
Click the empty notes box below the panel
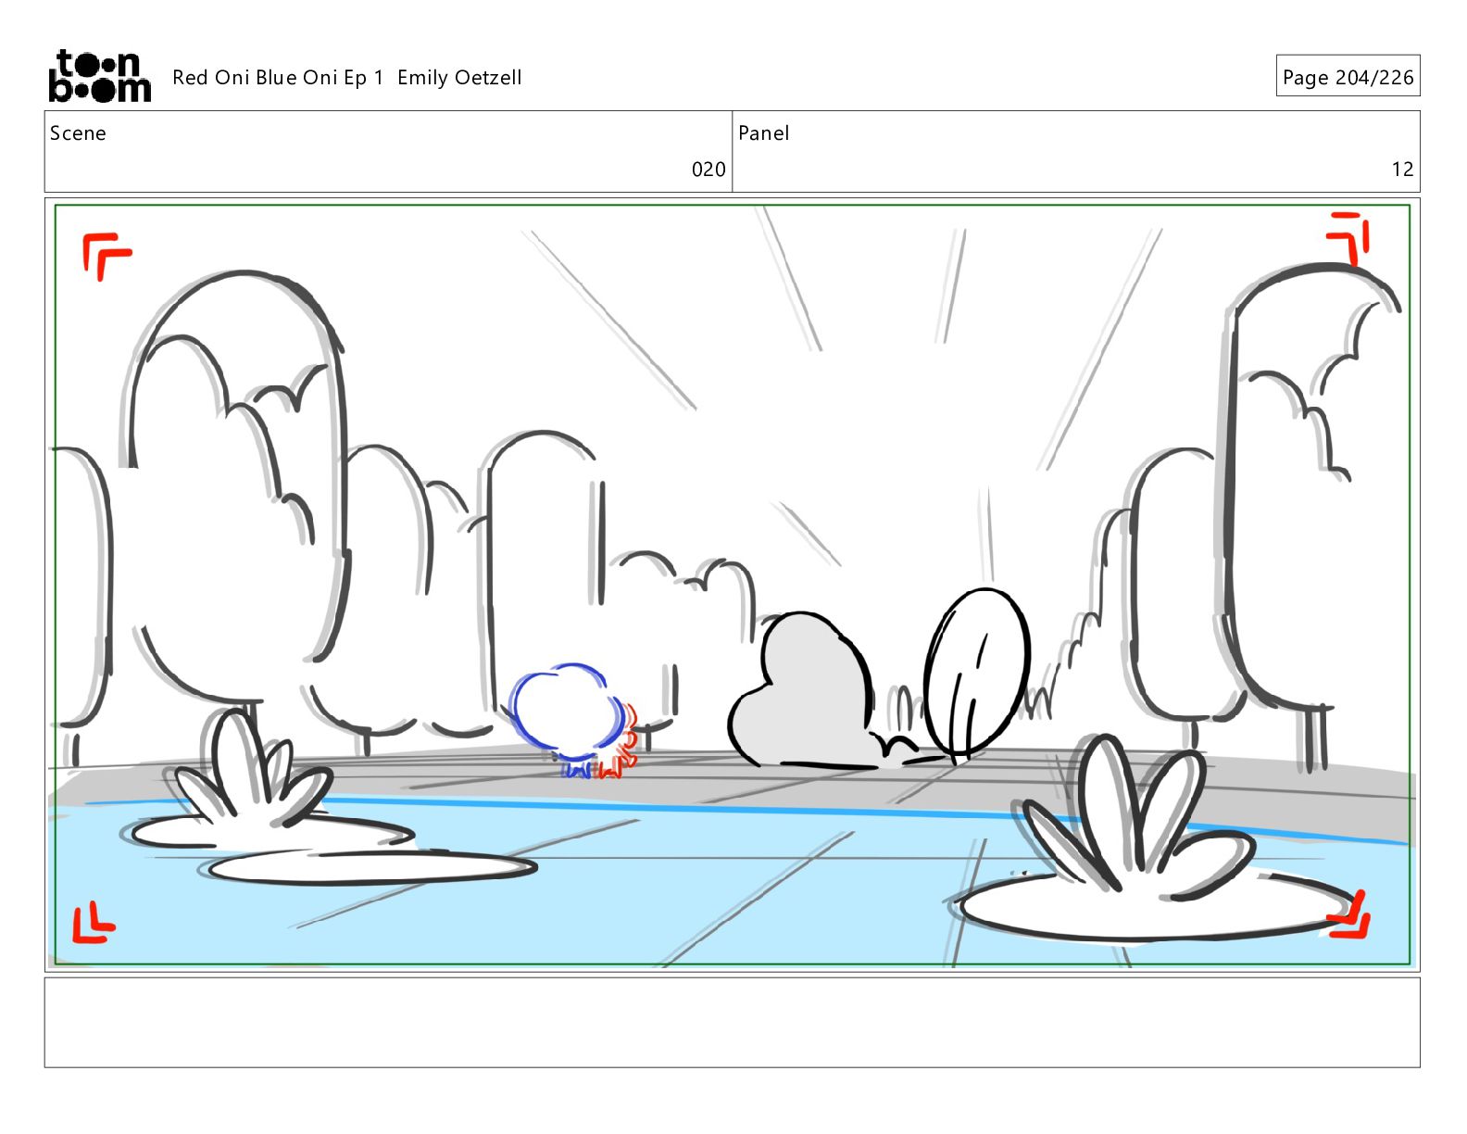pyautogui.click(x=732, y=1022)
